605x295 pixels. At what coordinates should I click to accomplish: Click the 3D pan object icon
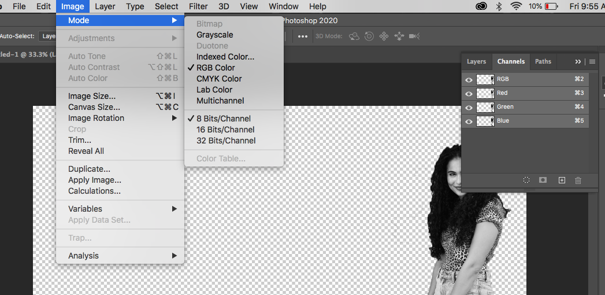(x=384, y=36)
